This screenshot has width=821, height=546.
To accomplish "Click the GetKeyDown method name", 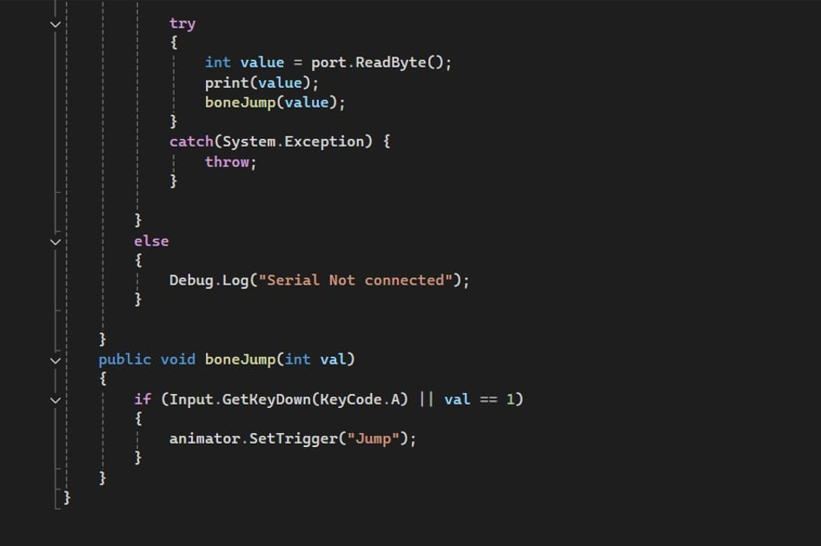I will coord(267,399).
